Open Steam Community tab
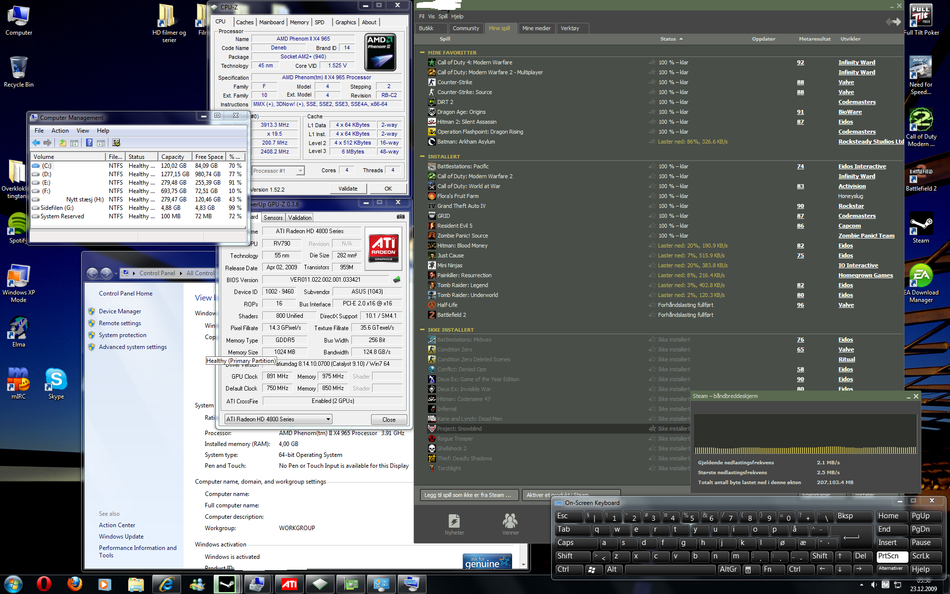The image size is (950, 594). pyautogui.click(x=466, y=28)
